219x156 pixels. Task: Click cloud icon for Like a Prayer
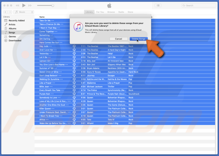pyautogui.click(x=74, y=83)
